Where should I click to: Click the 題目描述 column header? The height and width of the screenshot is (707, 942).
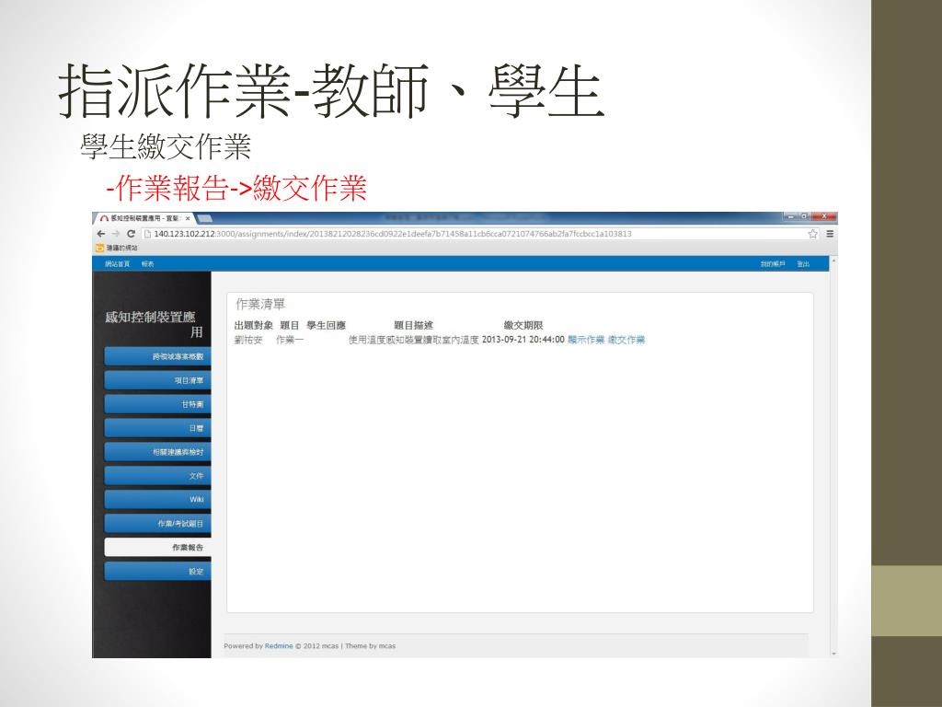point(413,325)
